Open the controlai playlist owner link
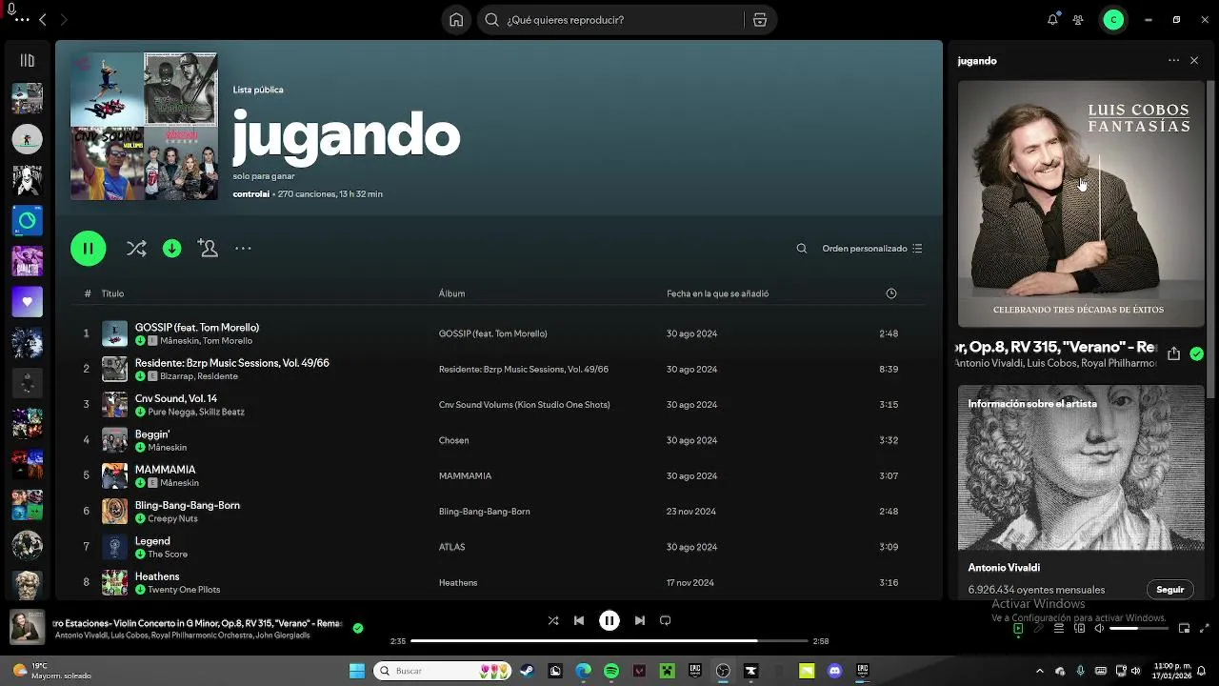Screen dimensions: 1219x686 tap(250, 194)
